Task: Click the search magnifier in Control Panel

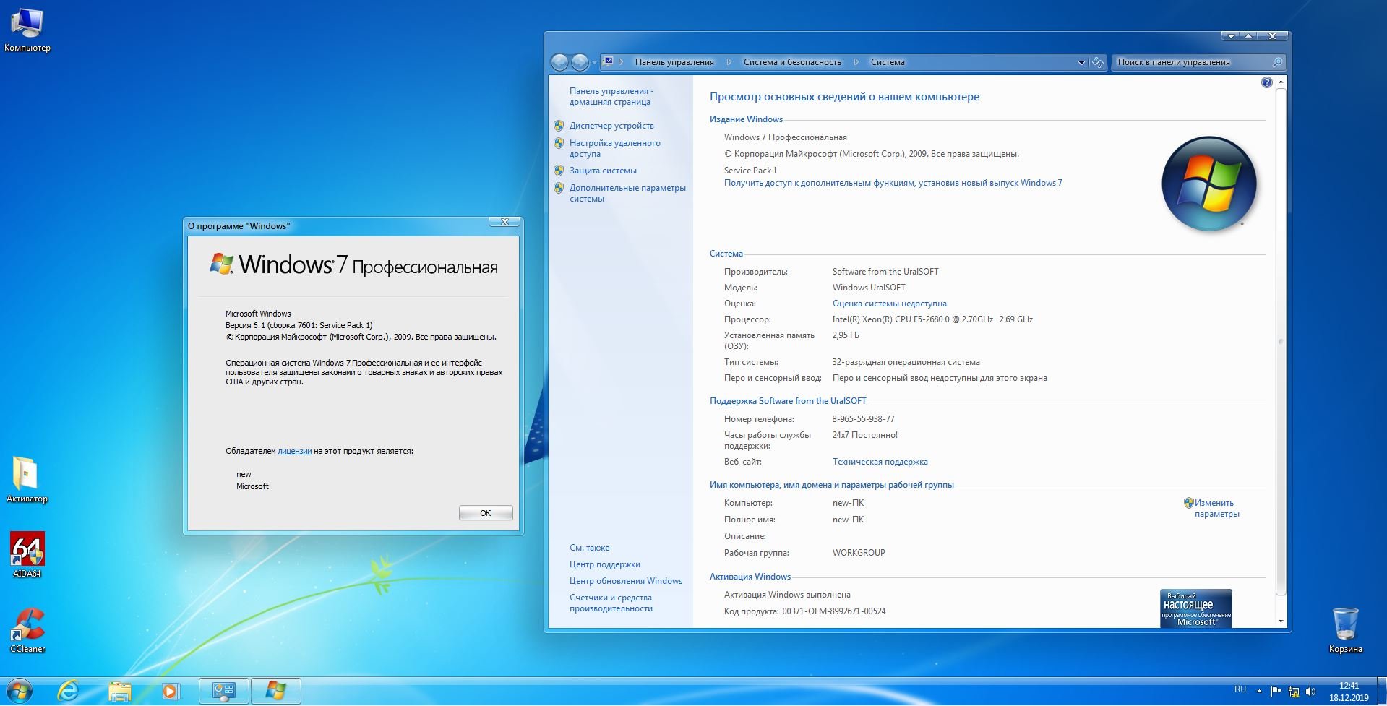Action: click(1277, 62)
